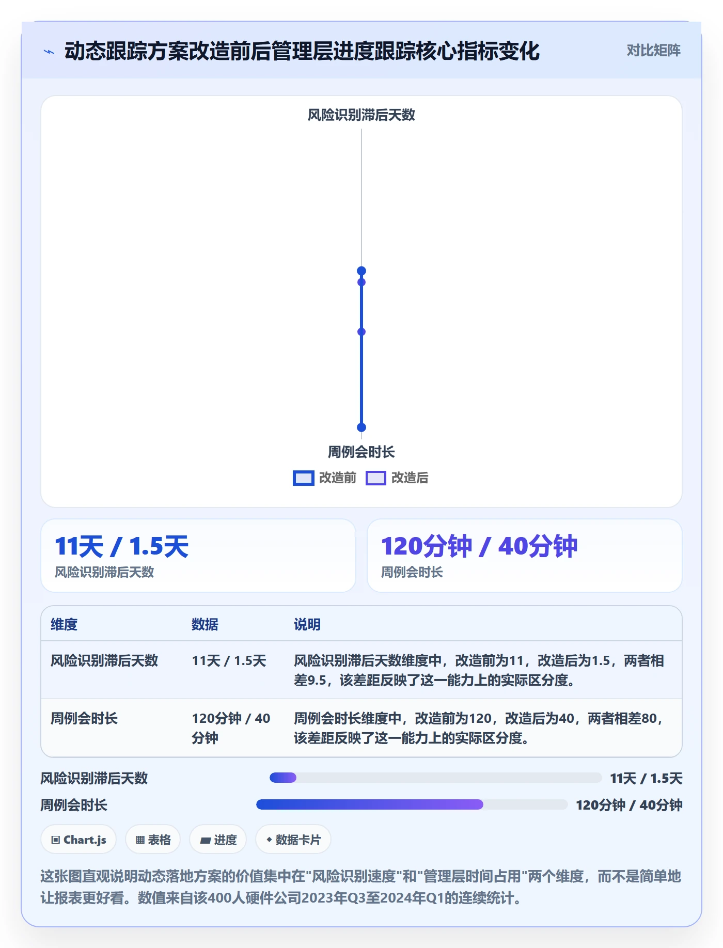Click the 120分钟 / 40分钟 value beside progress bar

click(x=629, y=805)
